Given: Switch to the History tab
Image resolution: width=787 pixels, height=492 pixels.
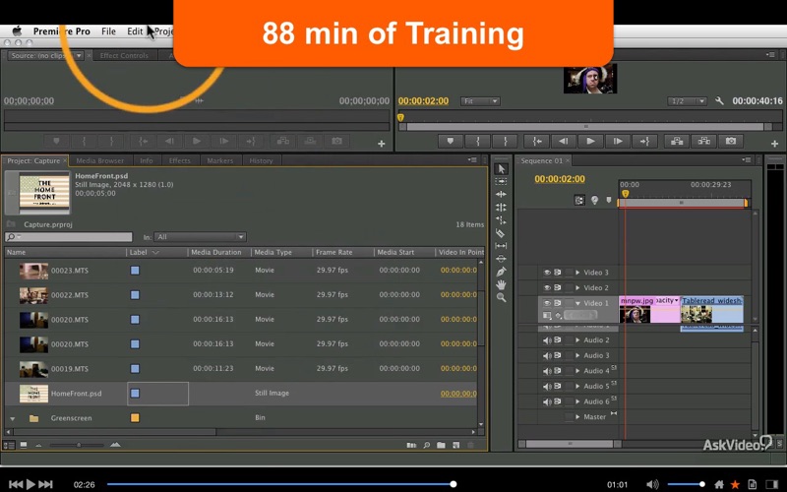Looking at the screenshot, I should tap(261, 160).
